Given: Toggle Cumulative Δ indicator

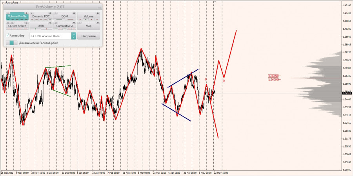Looking at the screenshot, I should [x=65, y=26].
